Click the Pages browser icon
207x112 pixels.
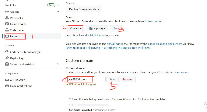(x=7, y=36)
